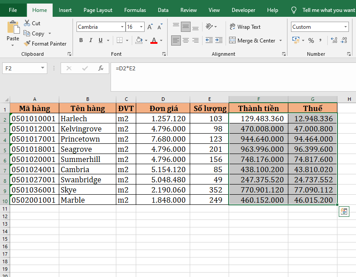The width and height of the screenshot is (356, 277).
Task: Click the Tell me what you want box
Action: point(327,10)
